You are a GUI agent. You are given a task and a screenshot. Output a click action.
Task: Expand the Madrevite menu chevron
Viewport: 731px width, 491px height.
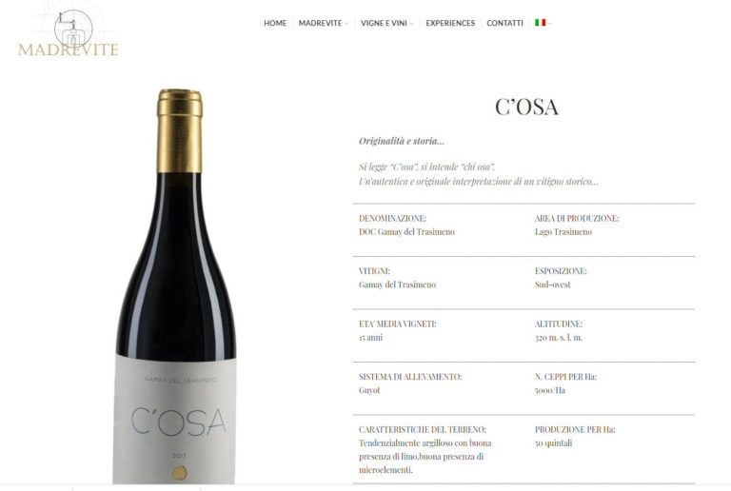click(x=346, y=24)
